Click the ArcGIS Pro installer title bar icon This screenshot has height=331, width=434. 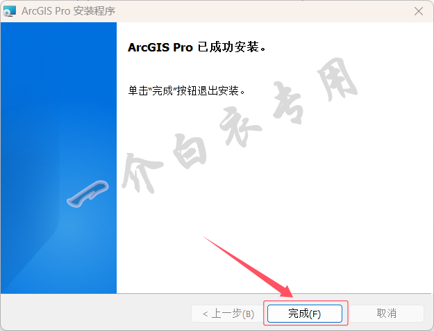(9, 11)
